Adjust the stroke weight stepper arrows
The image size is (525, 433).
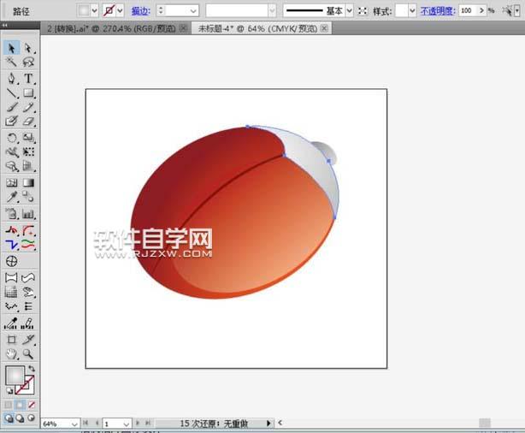pos(161,10)
